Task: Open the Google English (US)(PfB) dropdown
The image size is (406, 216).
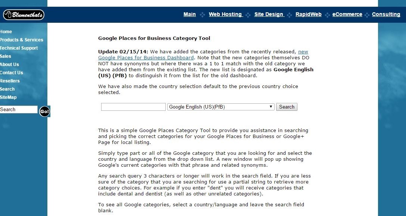Action: point(221,107)
